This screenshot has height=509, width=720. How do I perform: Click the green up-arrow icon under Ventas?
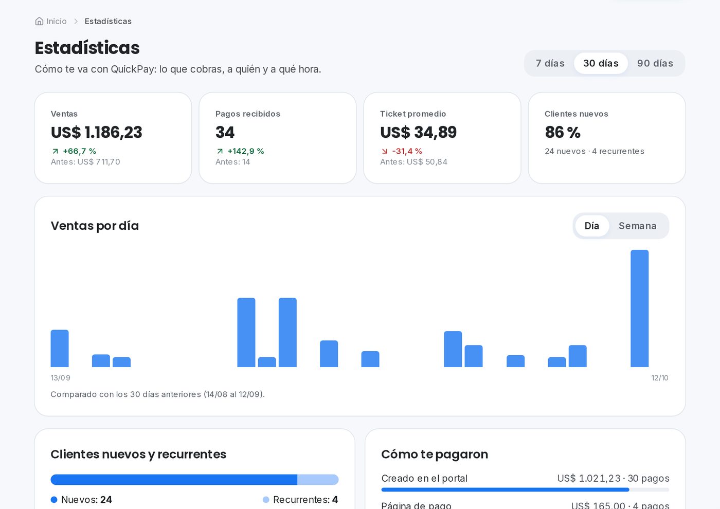[55, 151]
